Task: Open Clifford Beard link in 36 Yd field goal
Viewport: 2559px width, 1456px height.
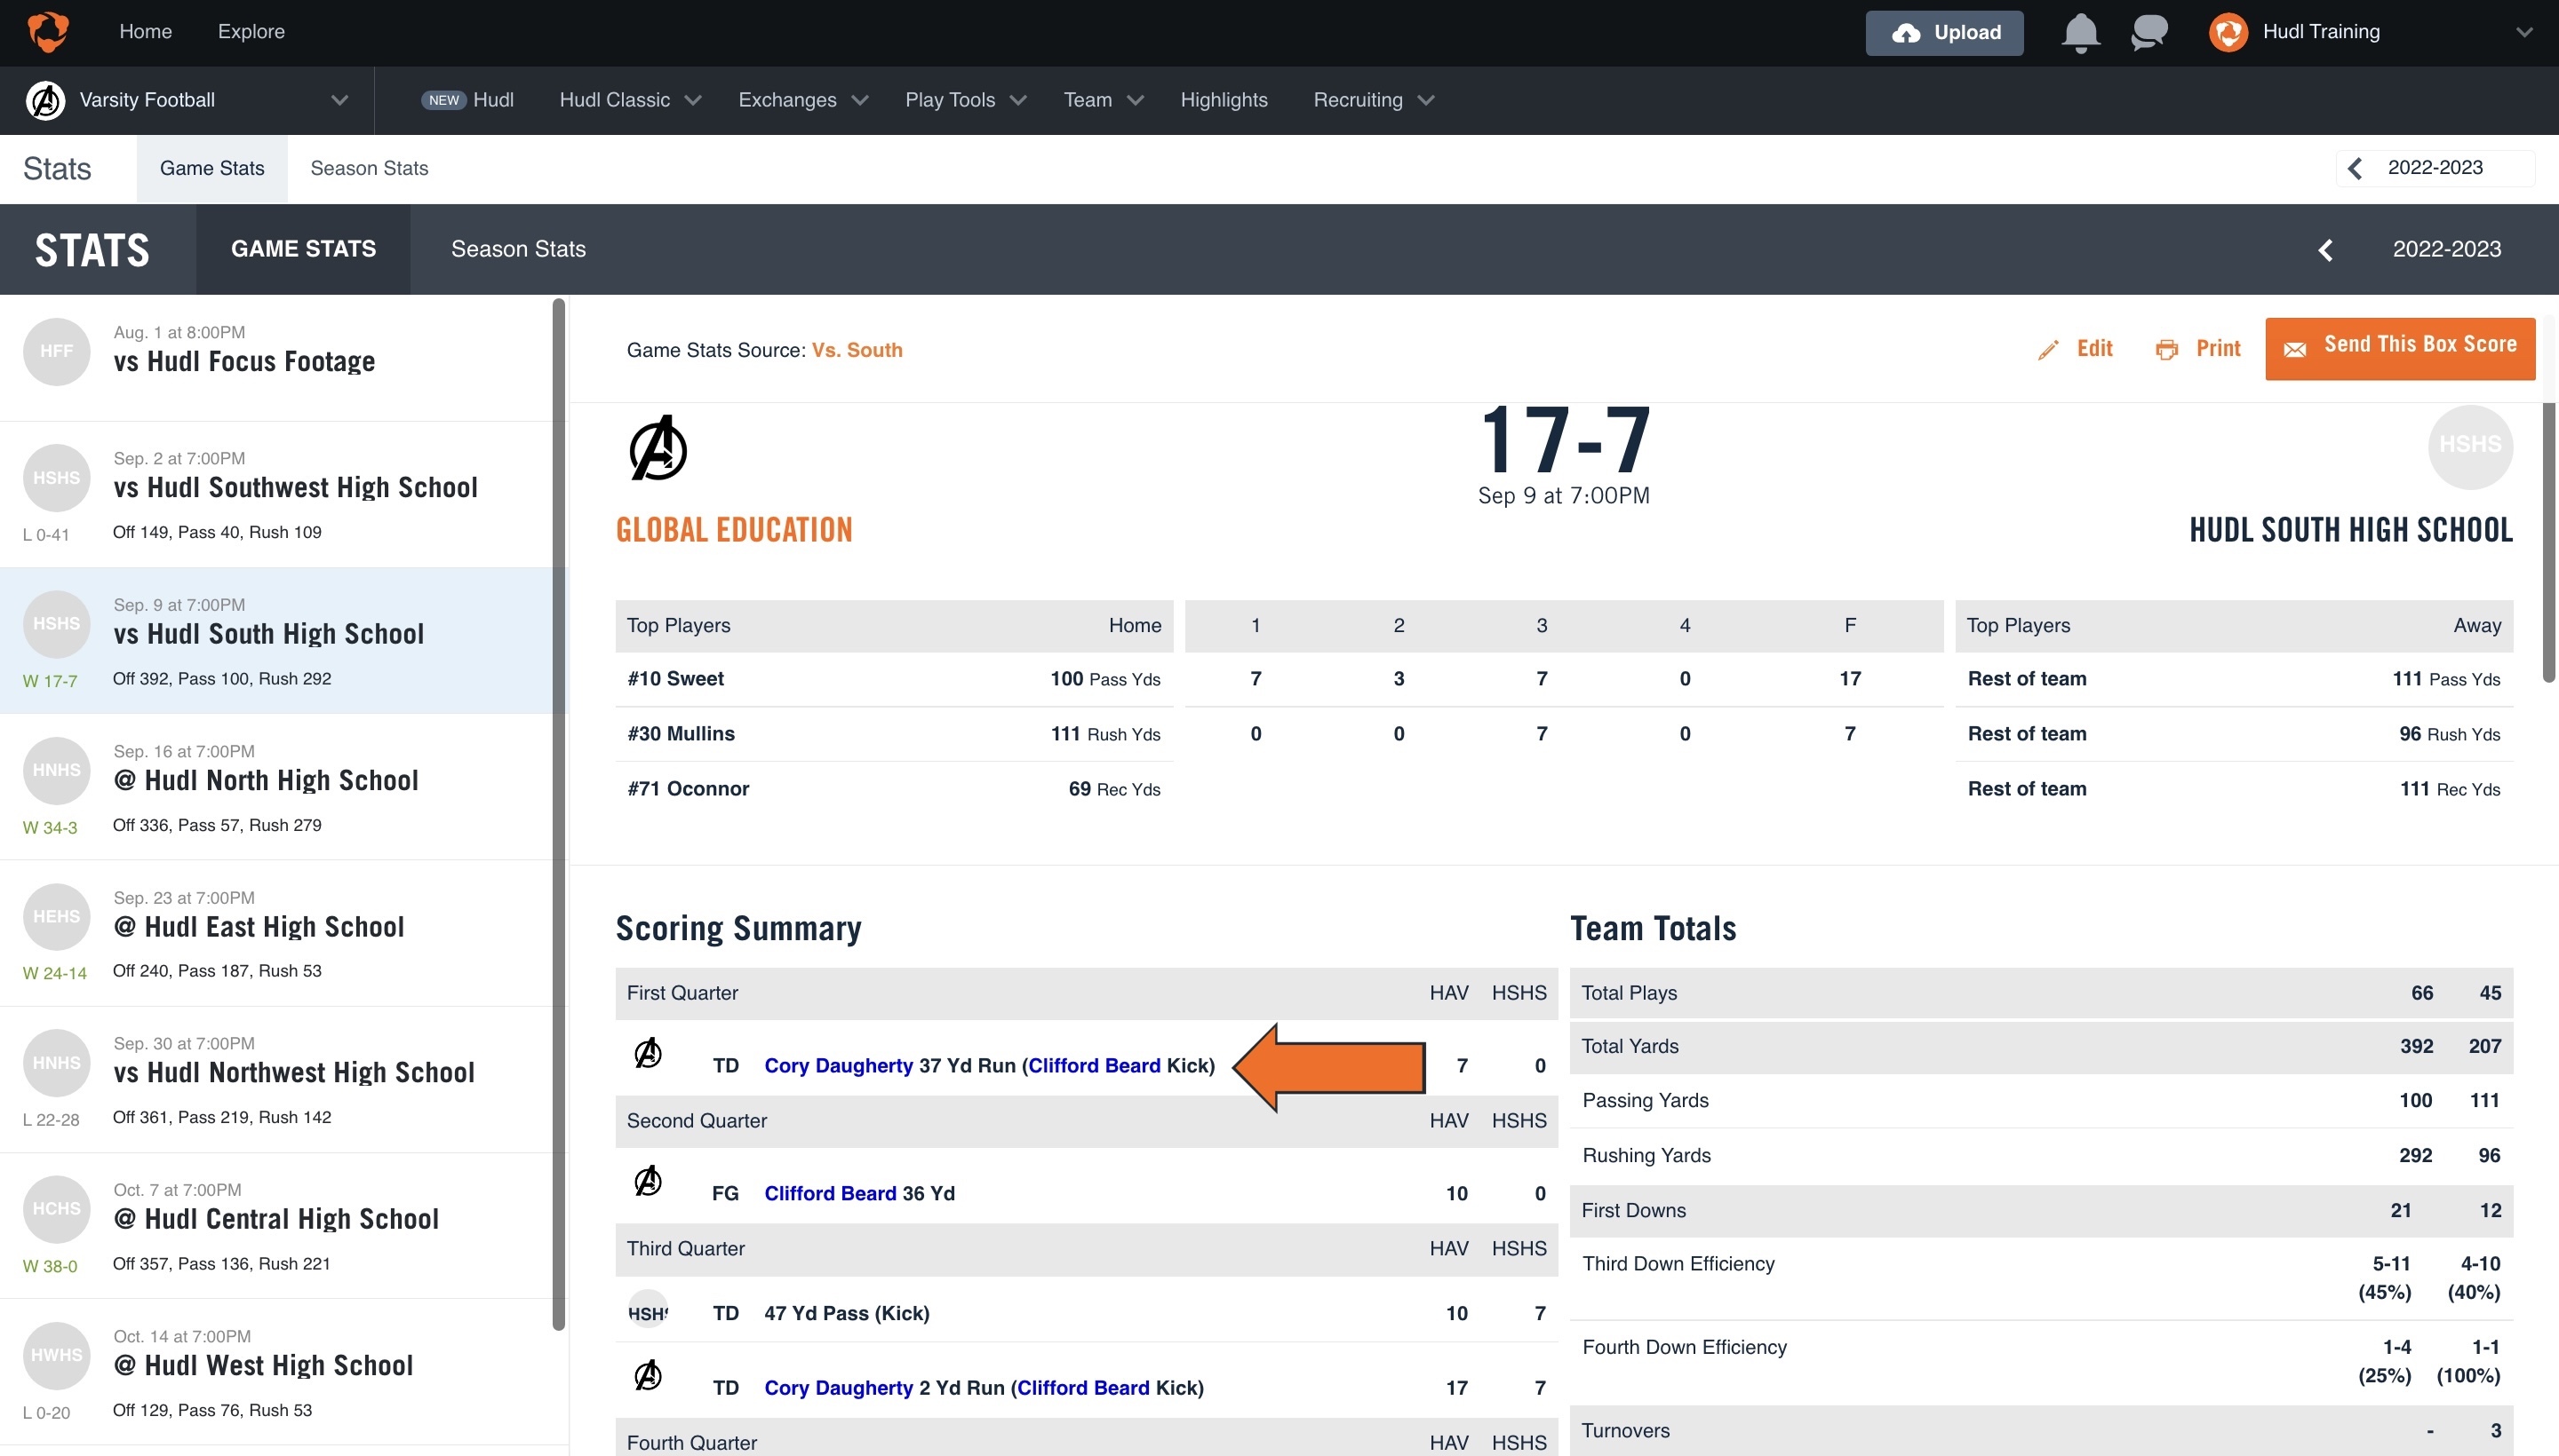Action: point(831,1194)
